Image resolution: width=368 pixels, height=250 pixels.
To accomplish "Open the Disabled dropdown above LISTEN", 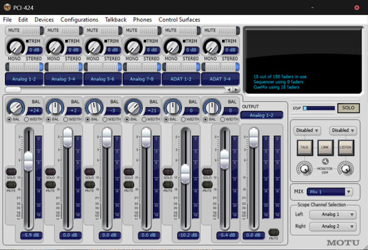I will click(343, 130).
